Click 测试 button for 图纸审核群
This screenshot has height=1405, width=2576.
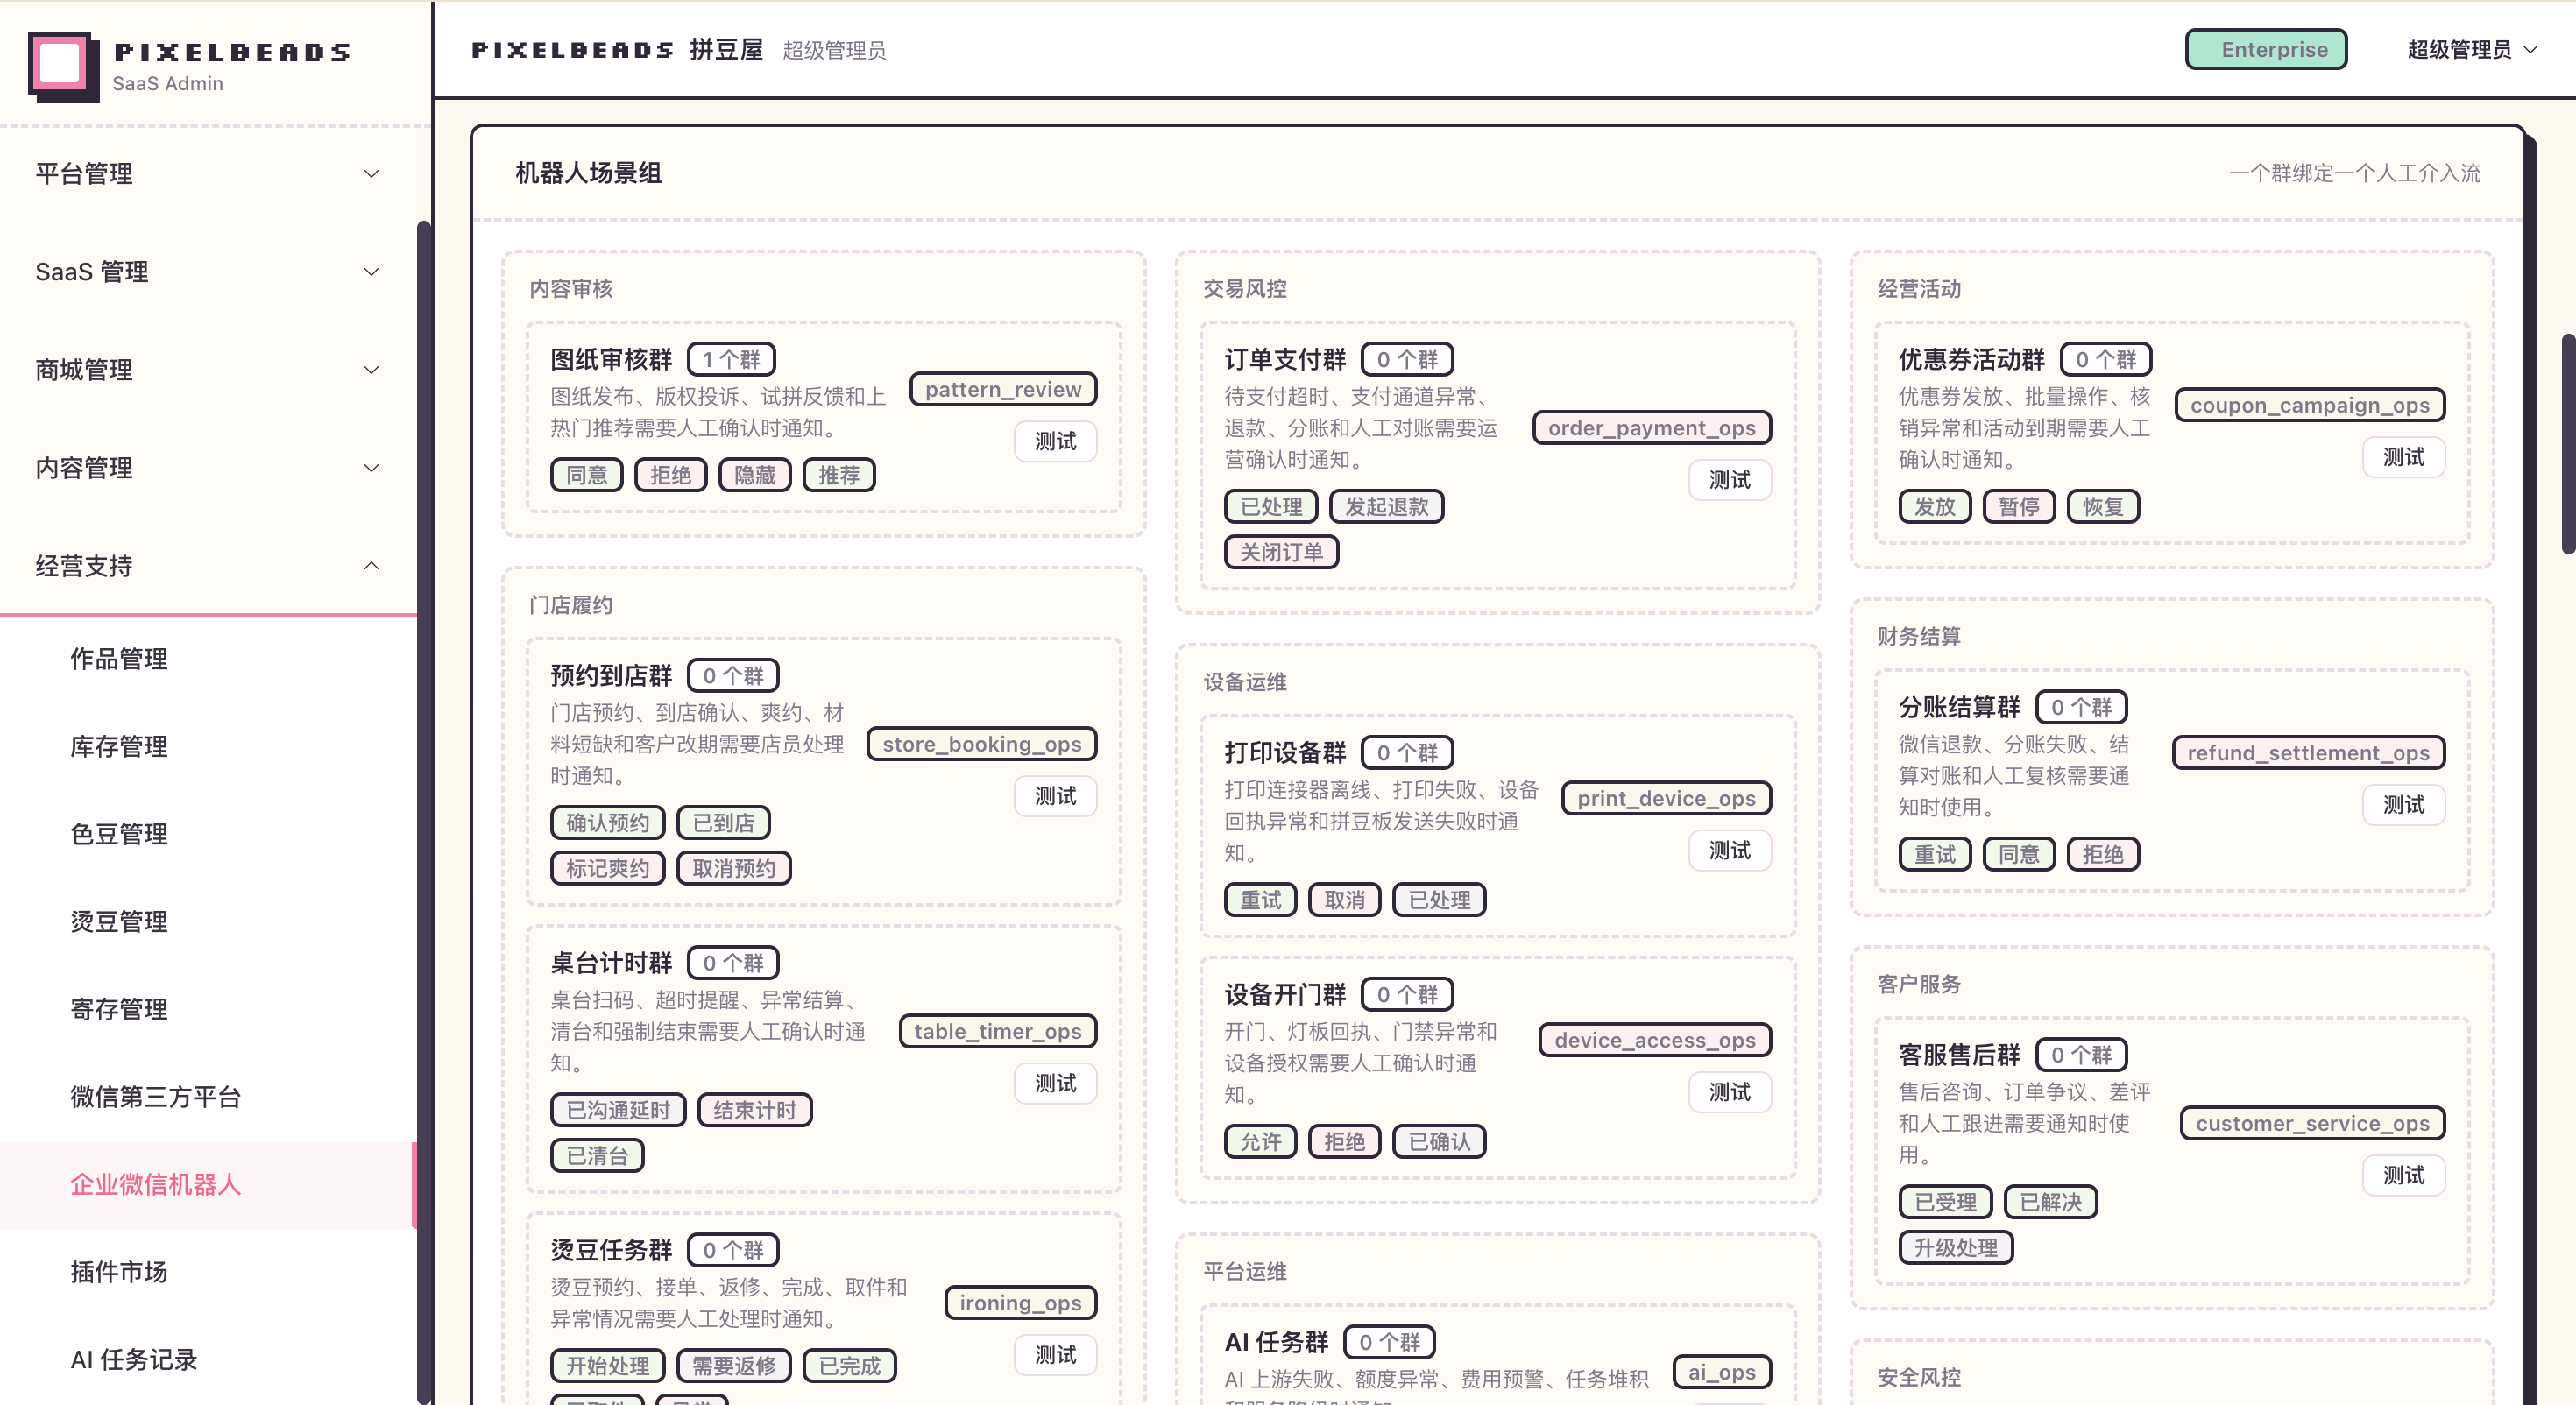coord(1055,441)
